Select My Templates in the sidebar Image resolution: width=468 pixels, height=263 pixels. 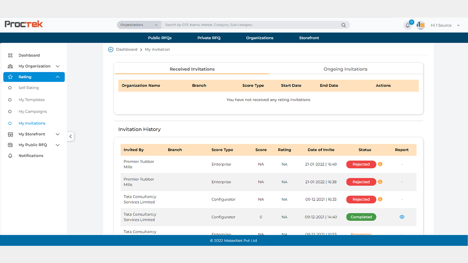pyautogui.click(x=31, y=100)
